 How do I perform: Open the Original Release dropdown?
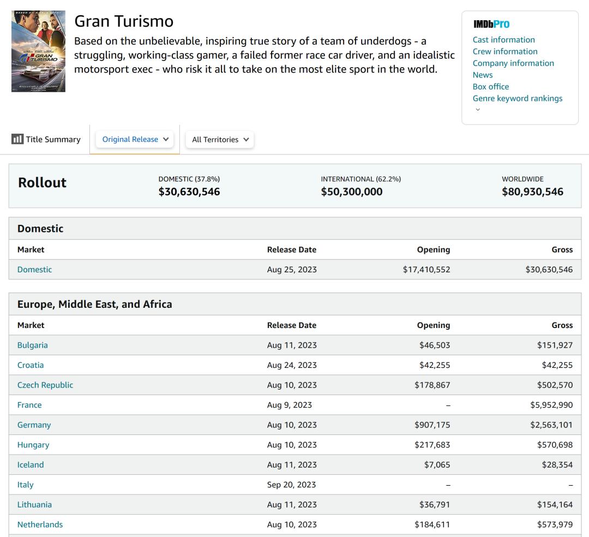(135, 139)
